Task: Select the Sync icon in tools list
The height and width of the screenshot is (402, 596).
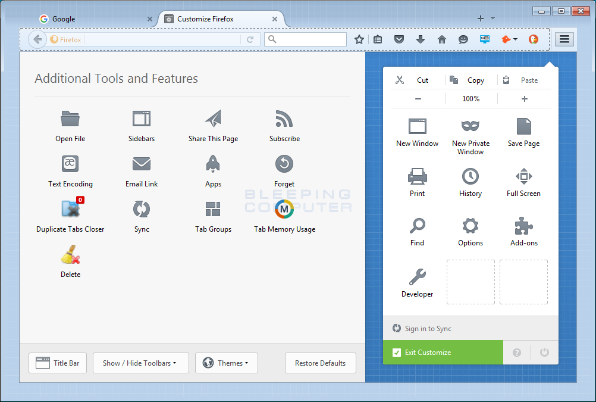Action: (x=142, y=209)
